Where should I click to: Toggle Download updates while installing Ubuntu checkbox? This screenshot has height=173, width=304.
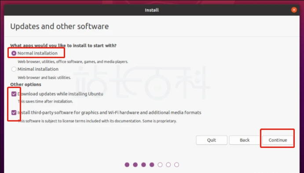(x=14, y=94)
